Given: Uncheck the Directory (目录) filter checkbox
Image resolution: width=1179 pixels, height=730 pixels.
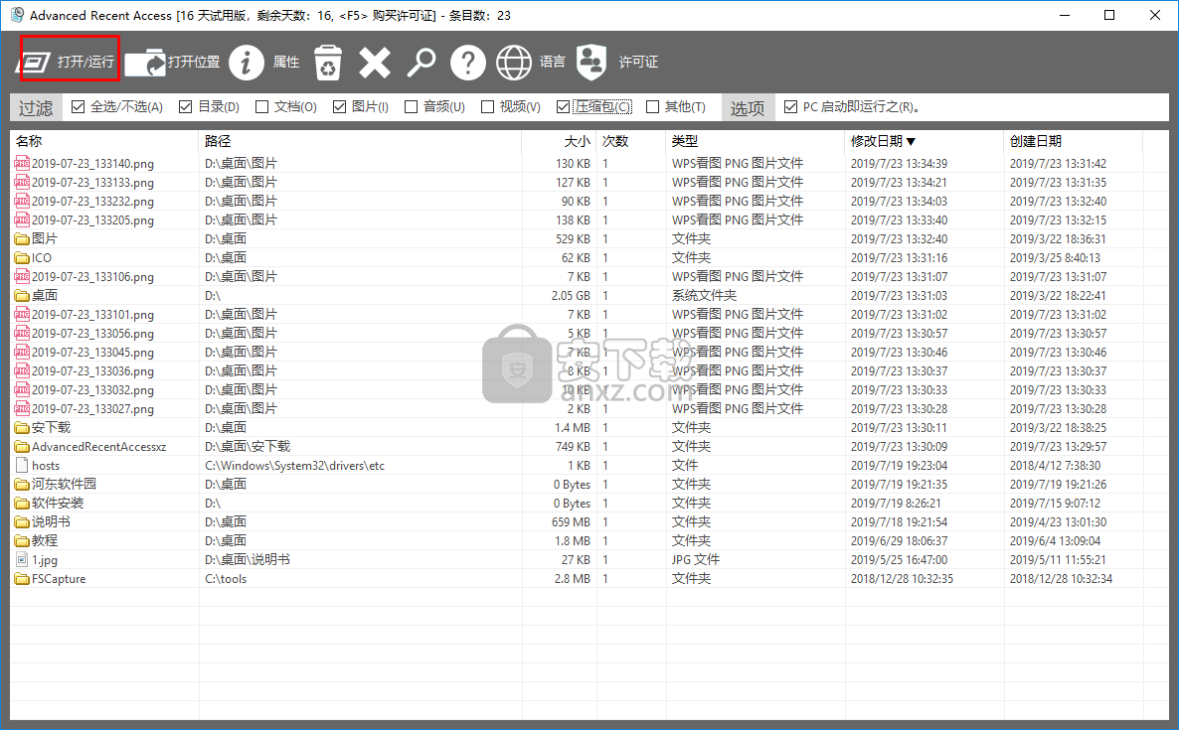Looking at the screenshot, I should pos(186,106).
